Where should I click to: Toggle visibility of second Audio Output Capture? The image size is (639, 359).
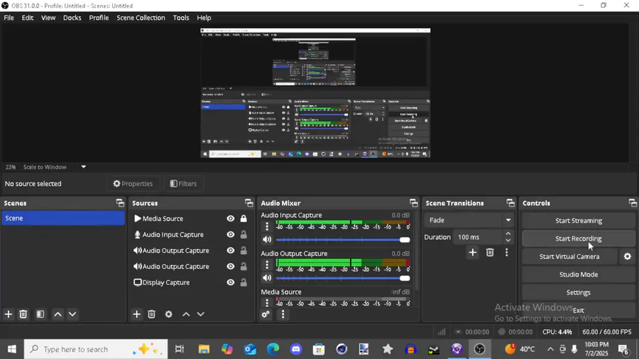pos(231,266)
